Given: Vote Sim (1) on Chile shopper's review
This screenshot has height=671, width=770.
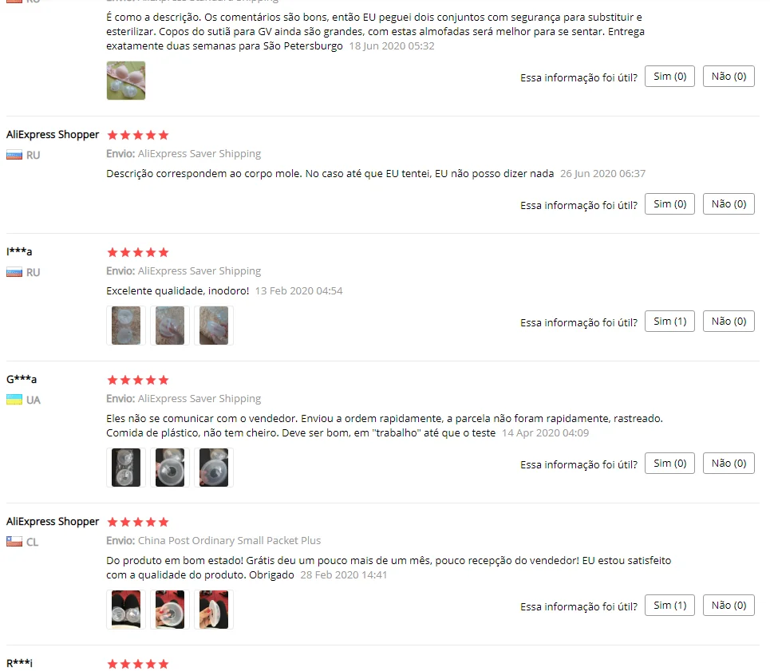Looking at the screenshot, I should (x=669, y=606).
